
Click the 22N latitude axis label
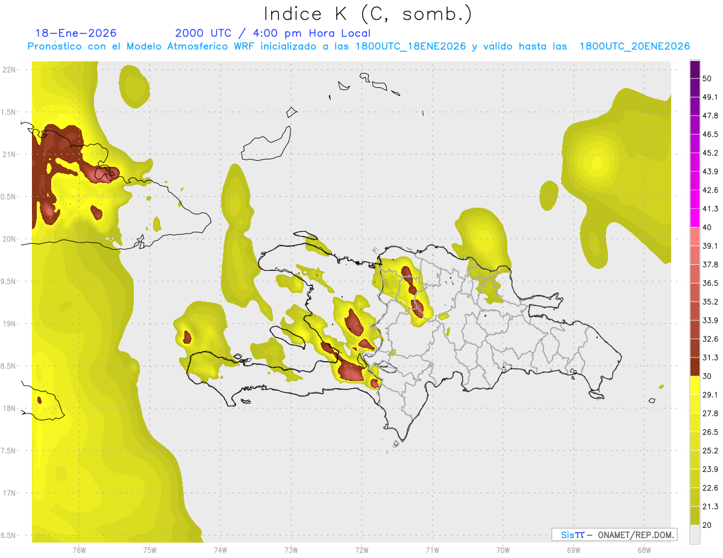(x=9, y=70)
